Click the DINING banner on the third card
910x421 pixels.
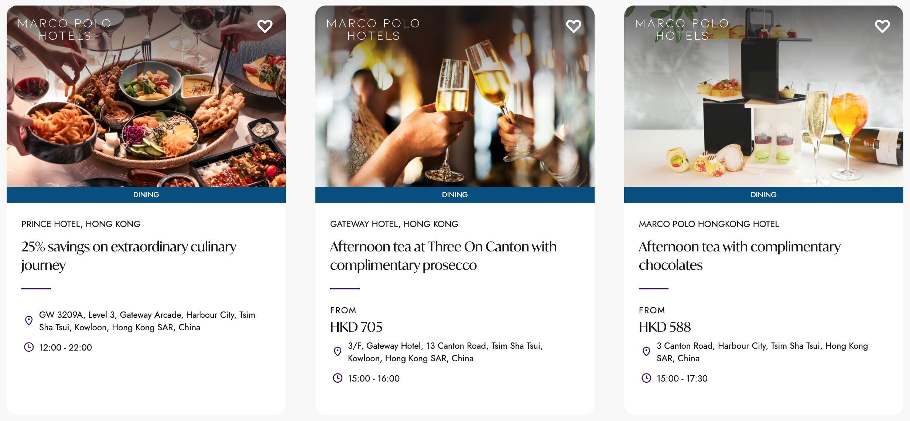(763, 195)
